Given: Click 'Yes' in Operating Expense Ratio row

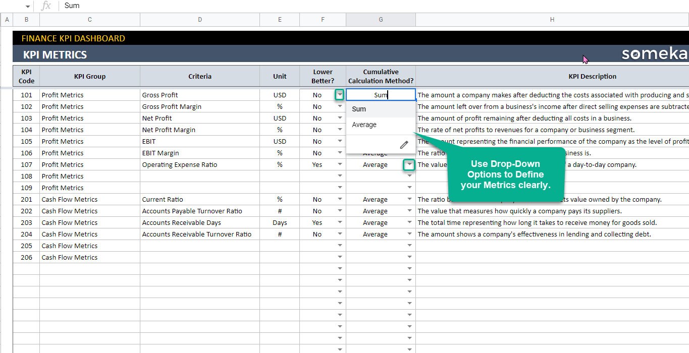Looking at the screenshot, I should (x=317, y=164).
